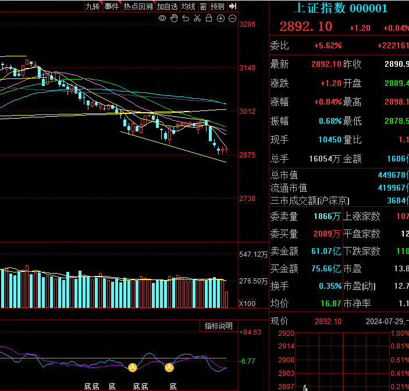Select the scissors cut tool
409x391 pixels.
[197, 19]
